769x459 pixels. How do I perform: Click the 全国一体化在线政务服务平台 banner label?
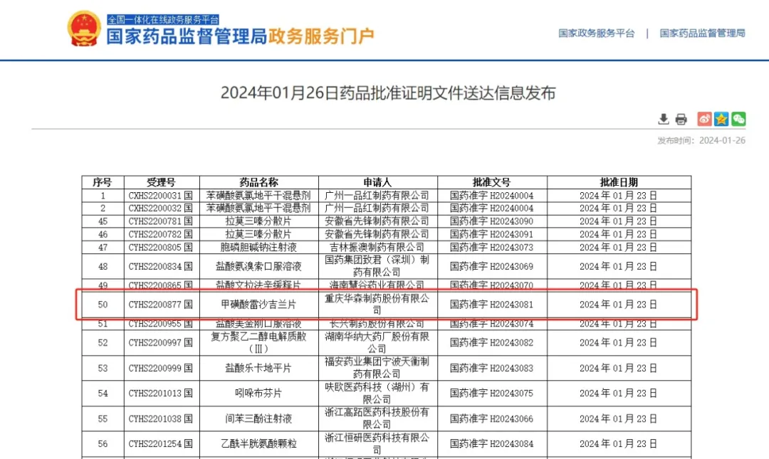[163, 20]
